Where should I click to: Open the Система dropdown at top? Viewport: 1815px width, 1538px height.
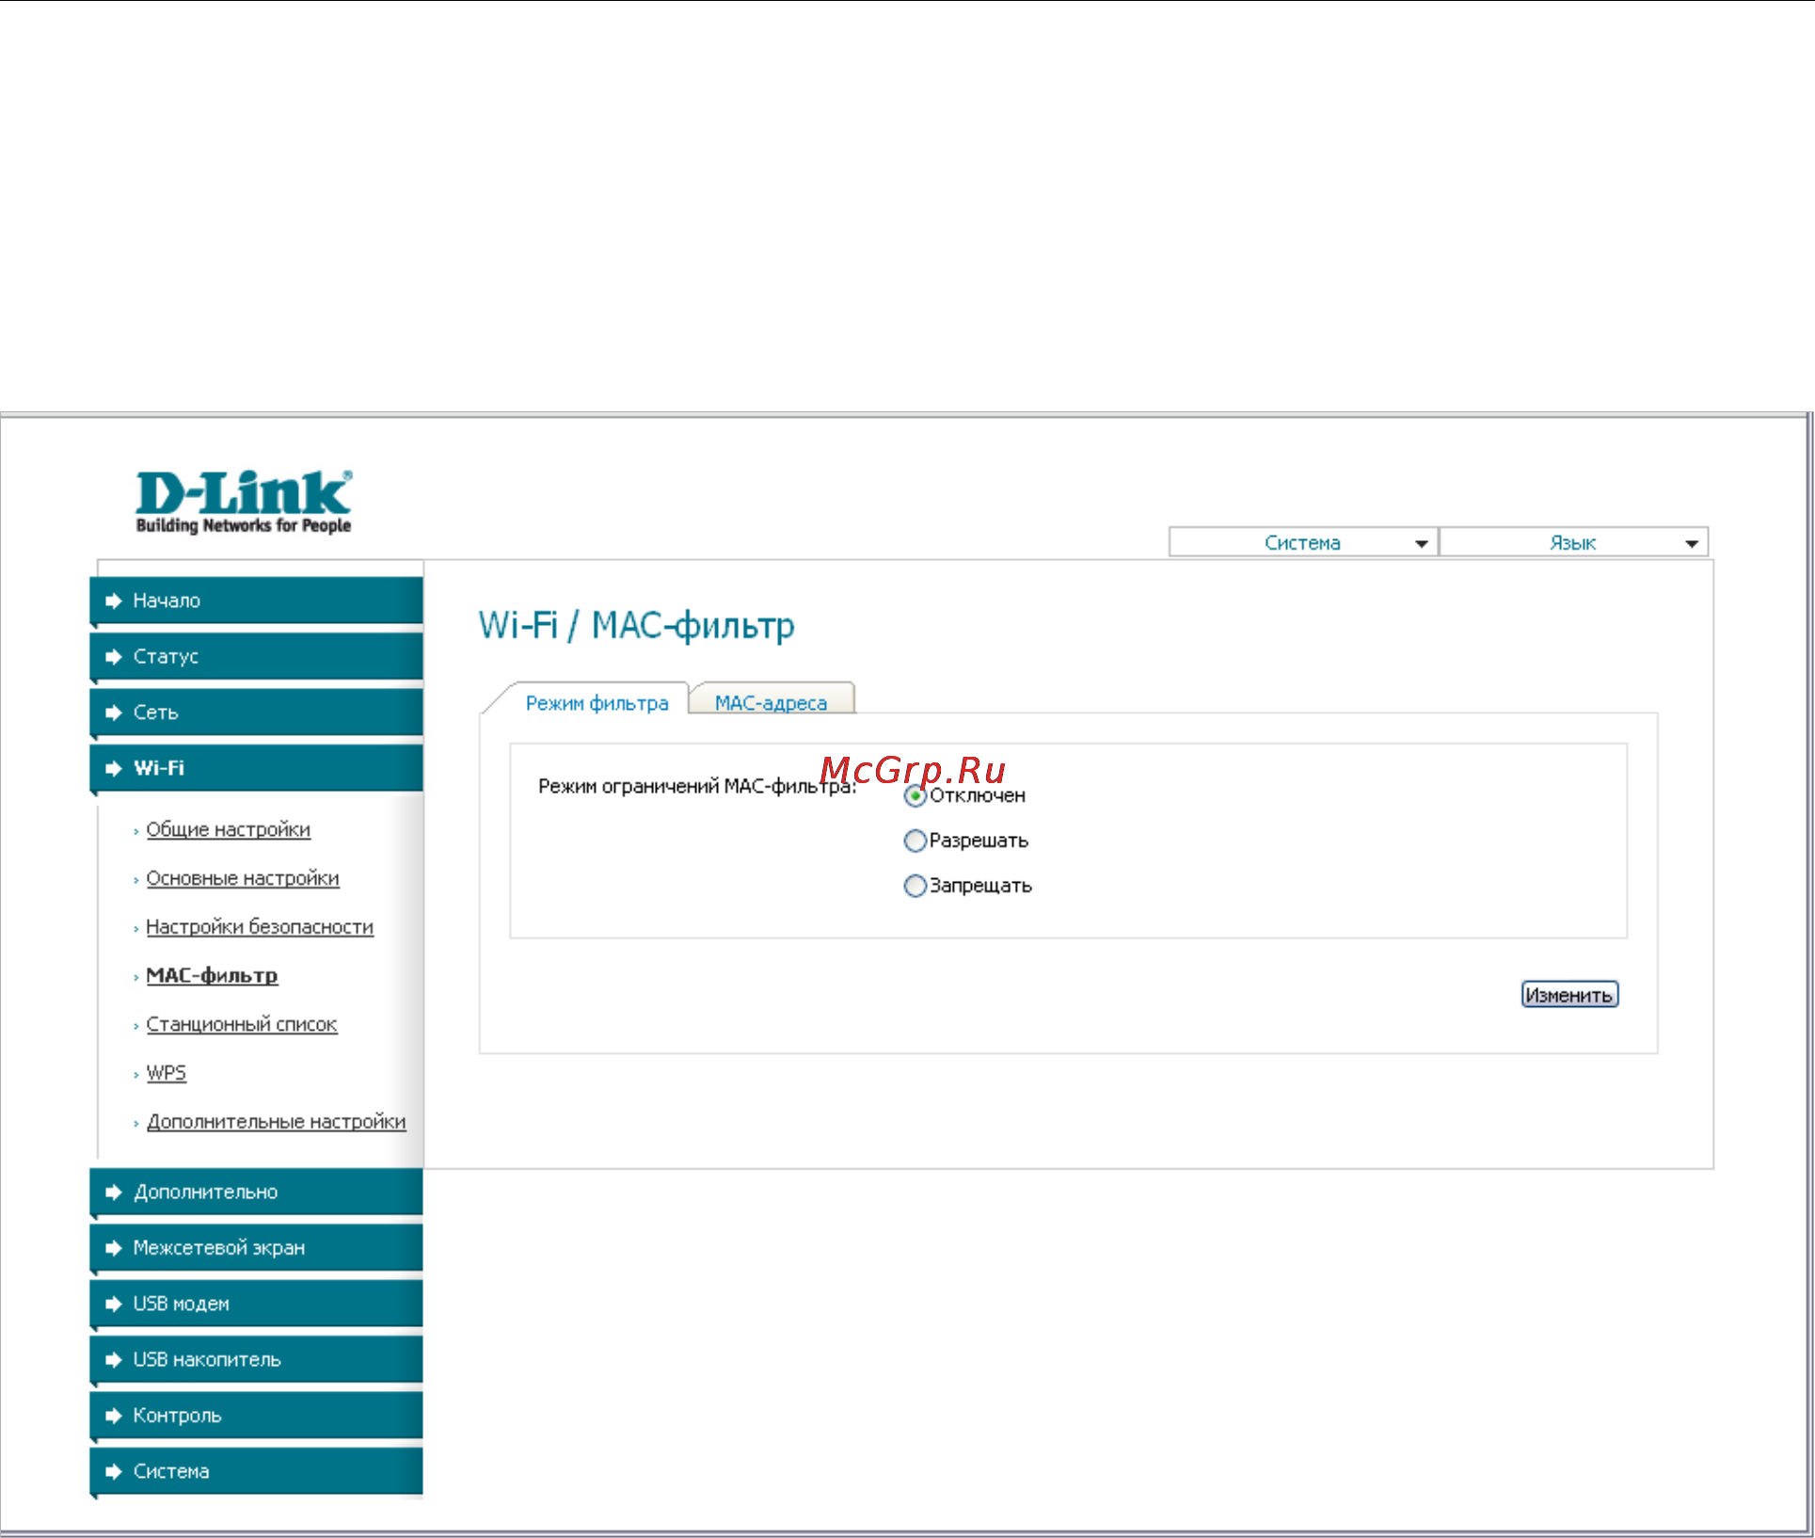coord(1303,542)
